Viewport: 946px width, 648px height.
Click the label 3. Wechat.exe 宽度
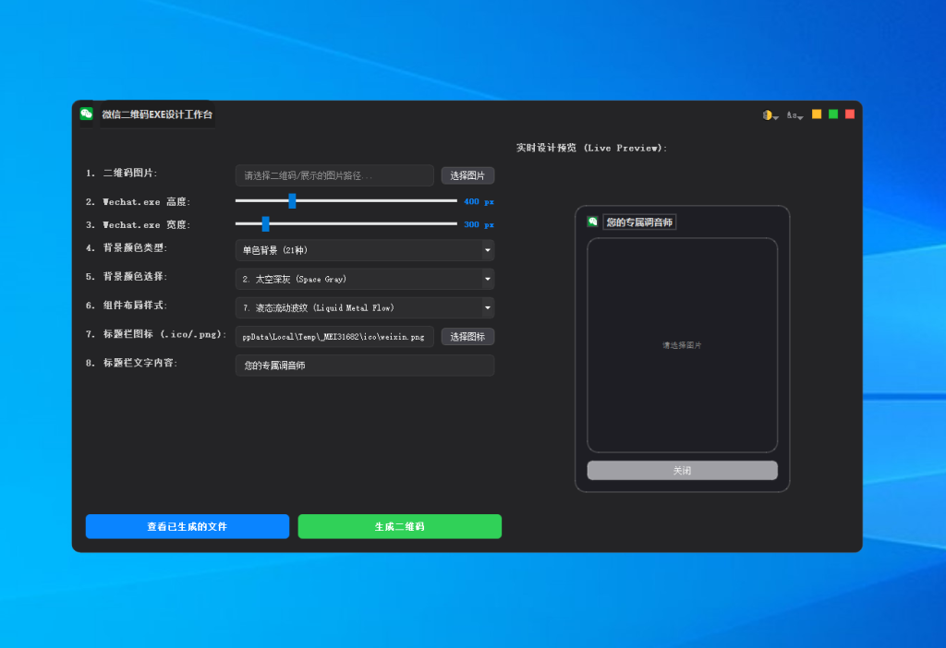click(x=138, y=224)
